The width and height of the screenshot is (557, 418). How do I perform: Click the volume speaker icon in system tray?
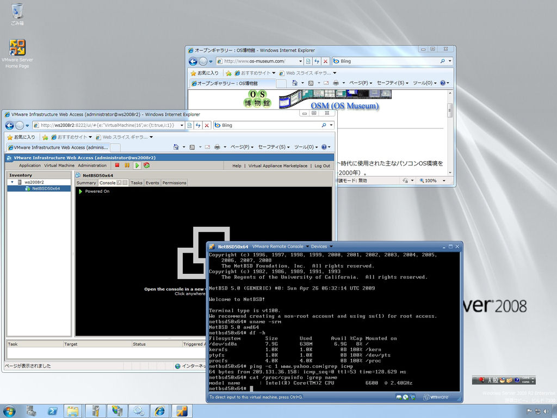pos(546,411)
